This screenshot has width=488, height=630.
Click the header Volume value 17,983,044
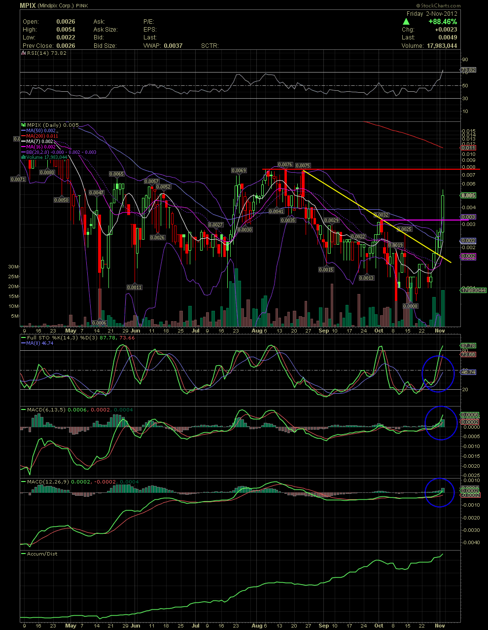click(x=442, y=46)
